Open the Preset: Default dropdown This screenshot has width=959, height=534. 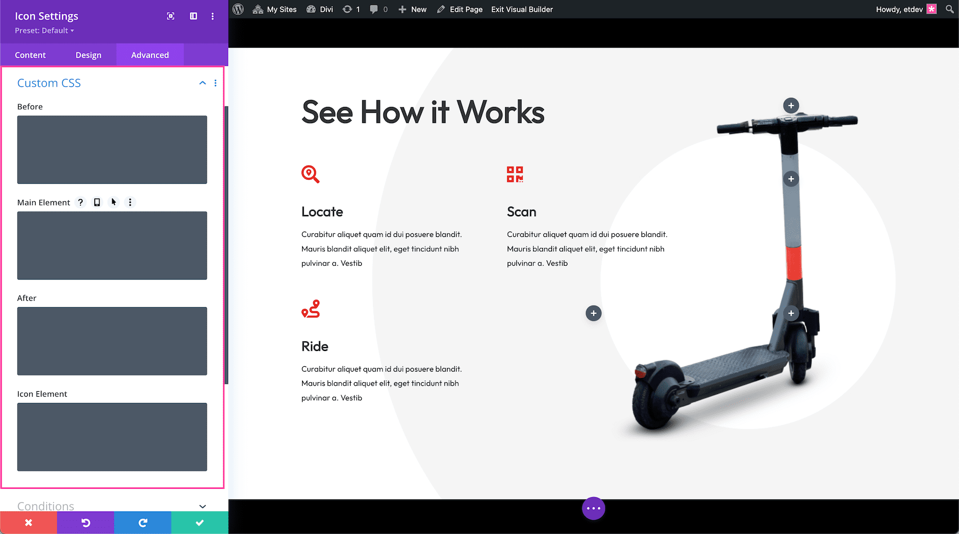click(44, 30)
